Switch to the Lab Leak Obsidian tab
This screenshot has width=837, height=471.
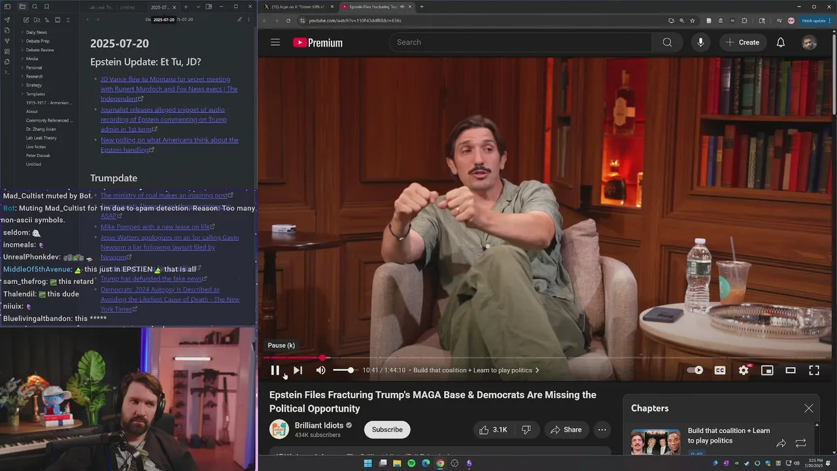[101, 7]
